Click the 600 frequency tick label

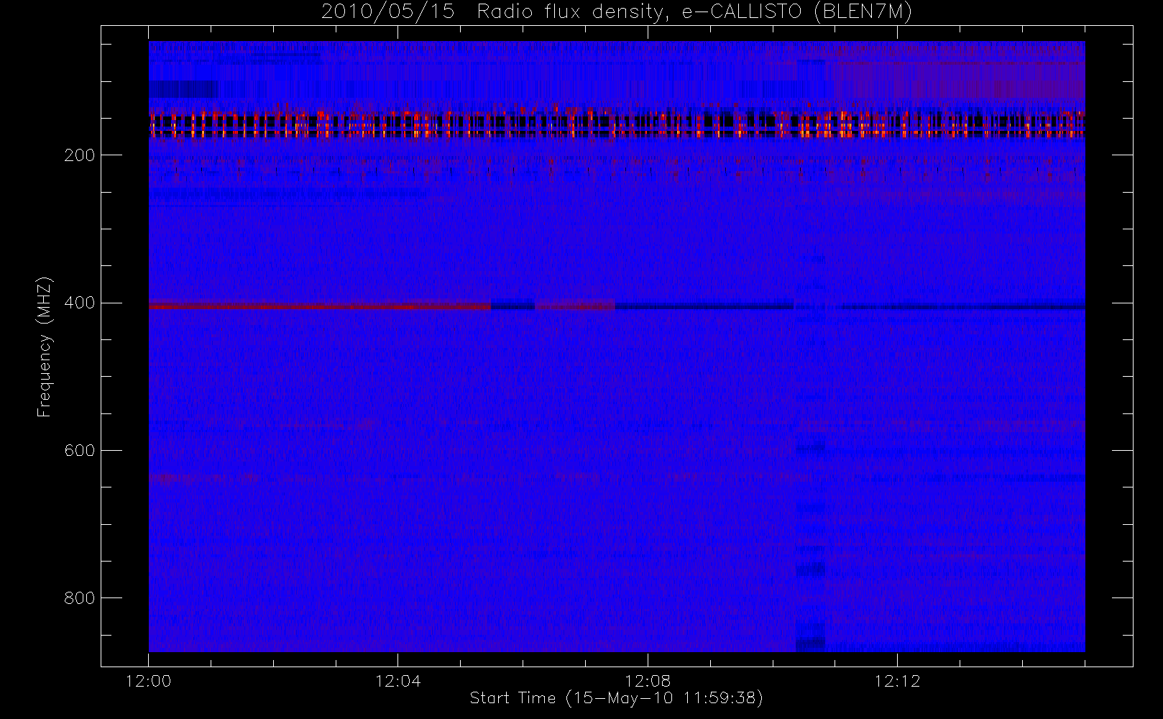pyautogui.click(x=79, y=450)
